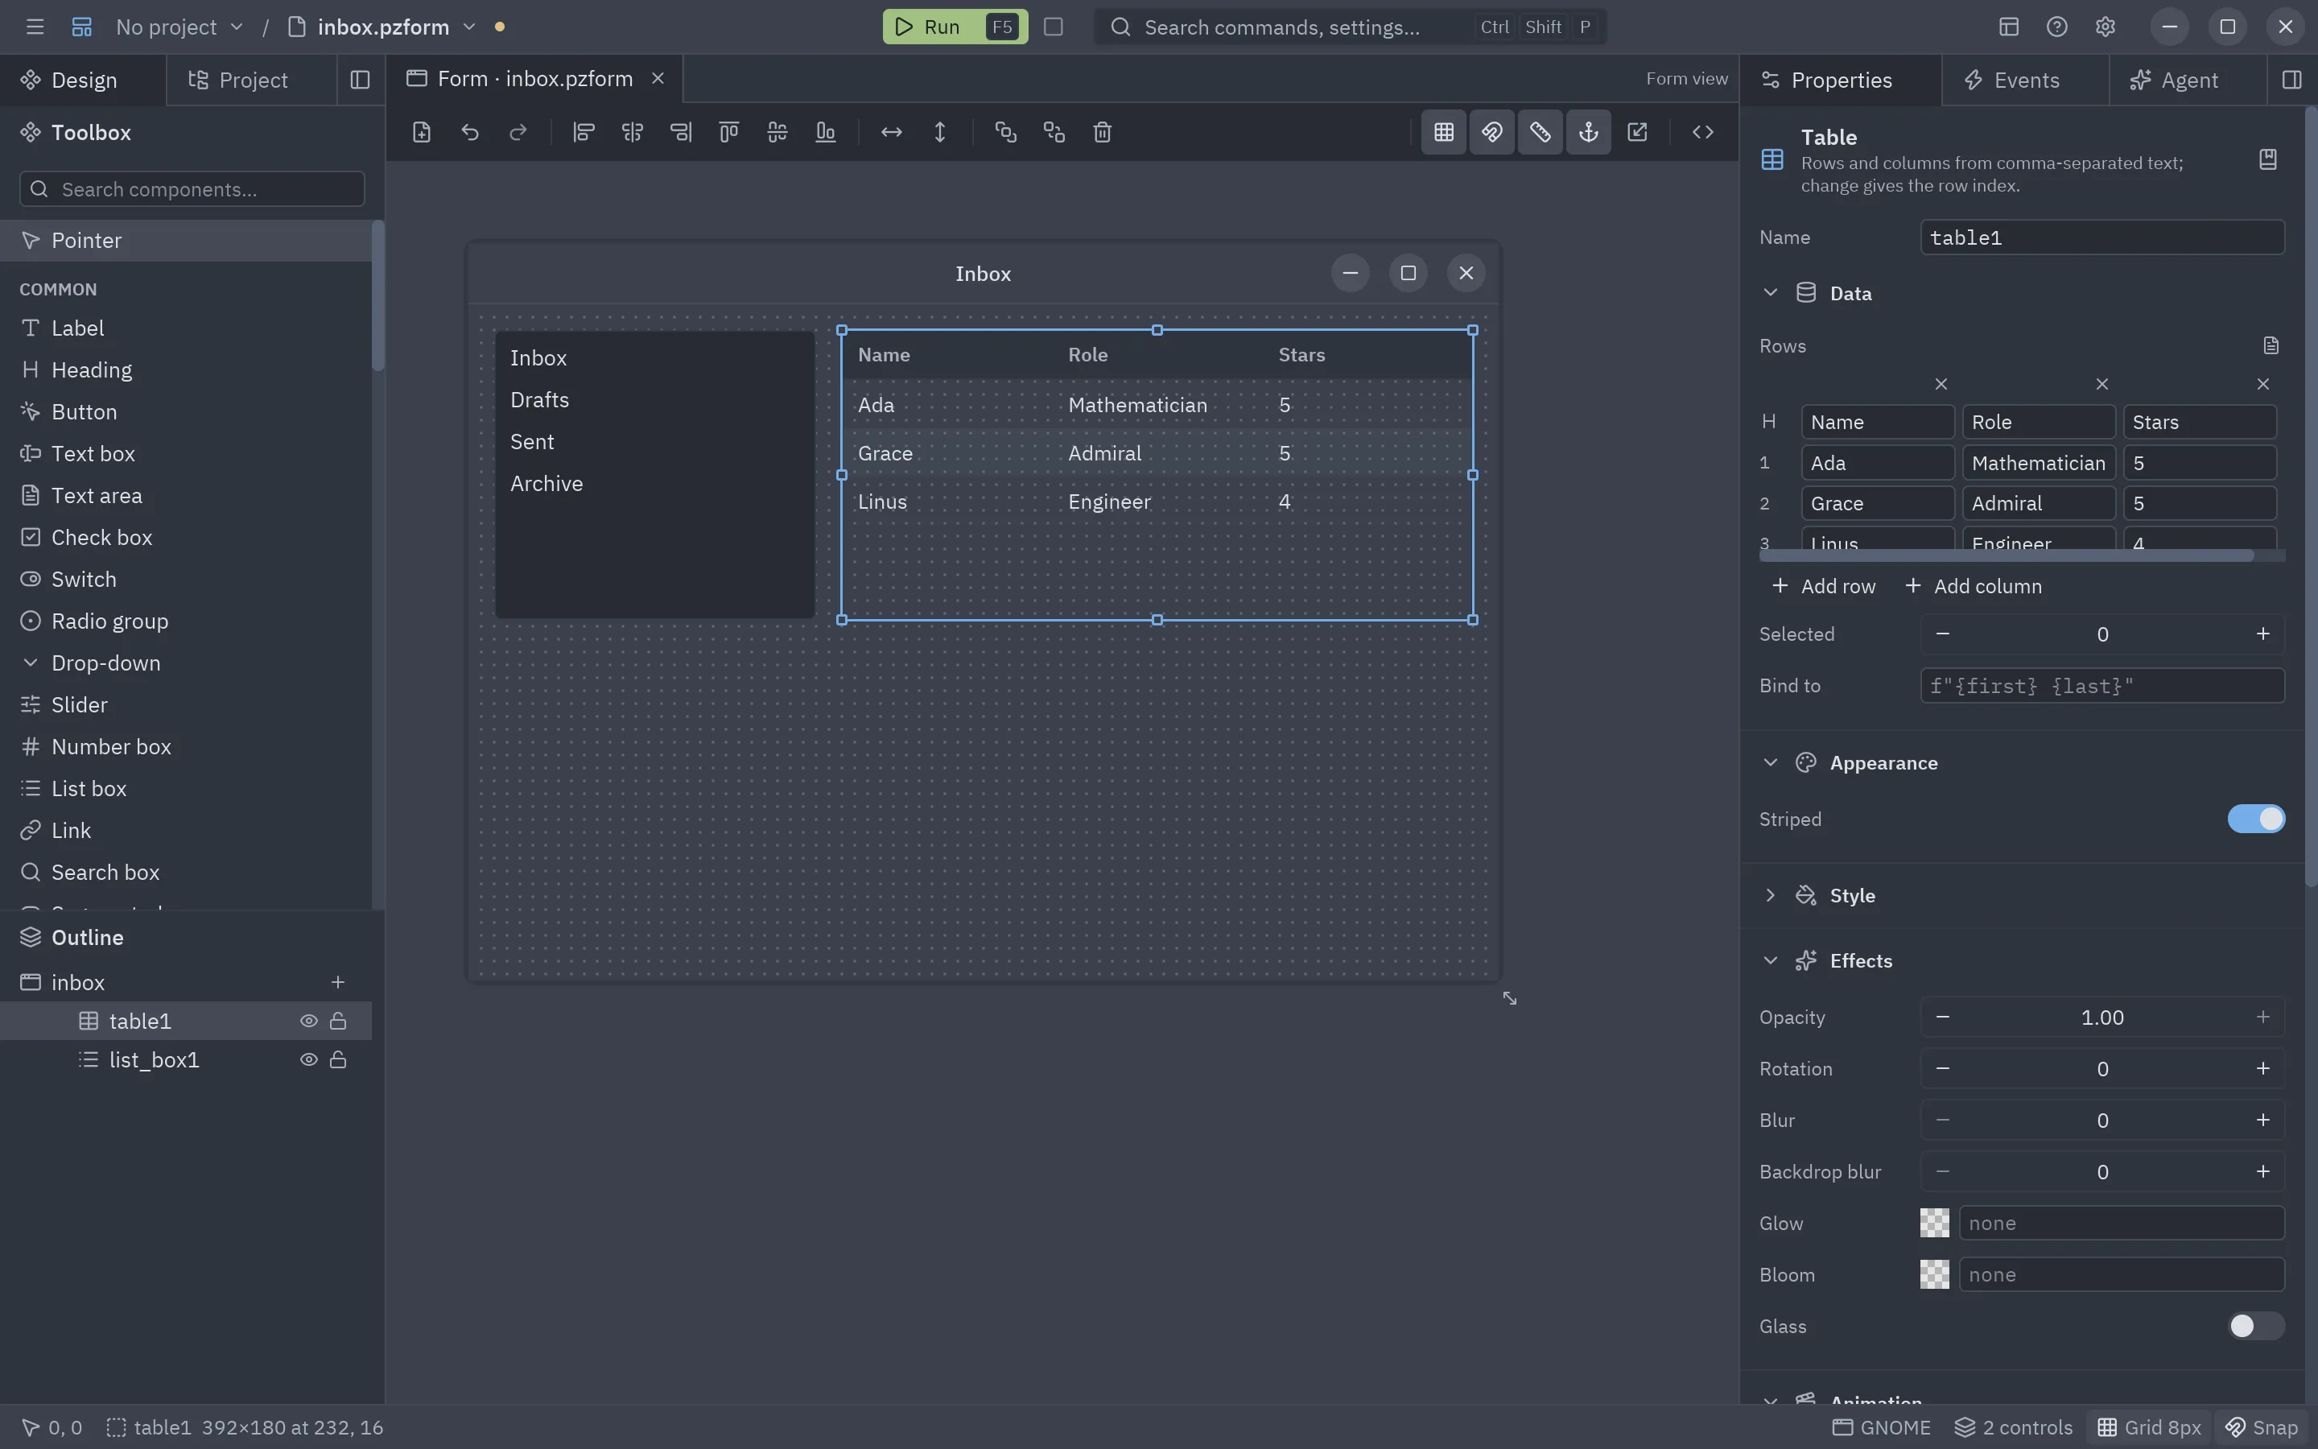Screen dimensions: 2318x1449
Task: Hide list_box1 using its eye icon
Action: [308, 1060]
